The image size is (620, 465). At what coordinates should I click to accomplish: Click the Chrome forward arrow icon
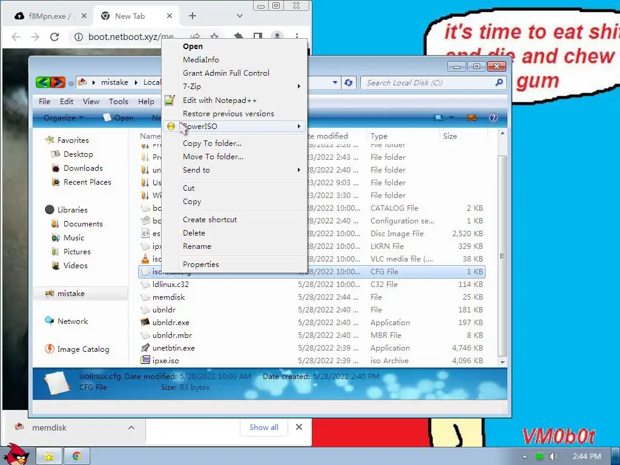(35, 37)
